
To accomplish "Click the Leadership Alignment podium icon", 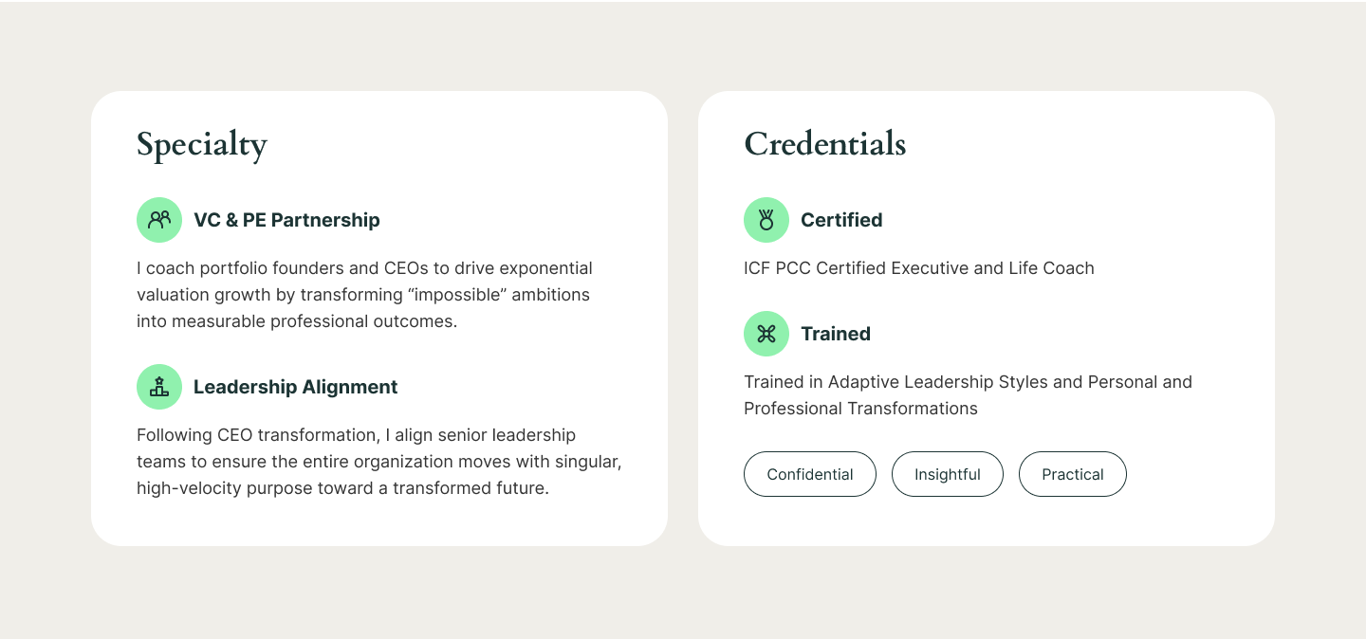I will tap(159, 387).
